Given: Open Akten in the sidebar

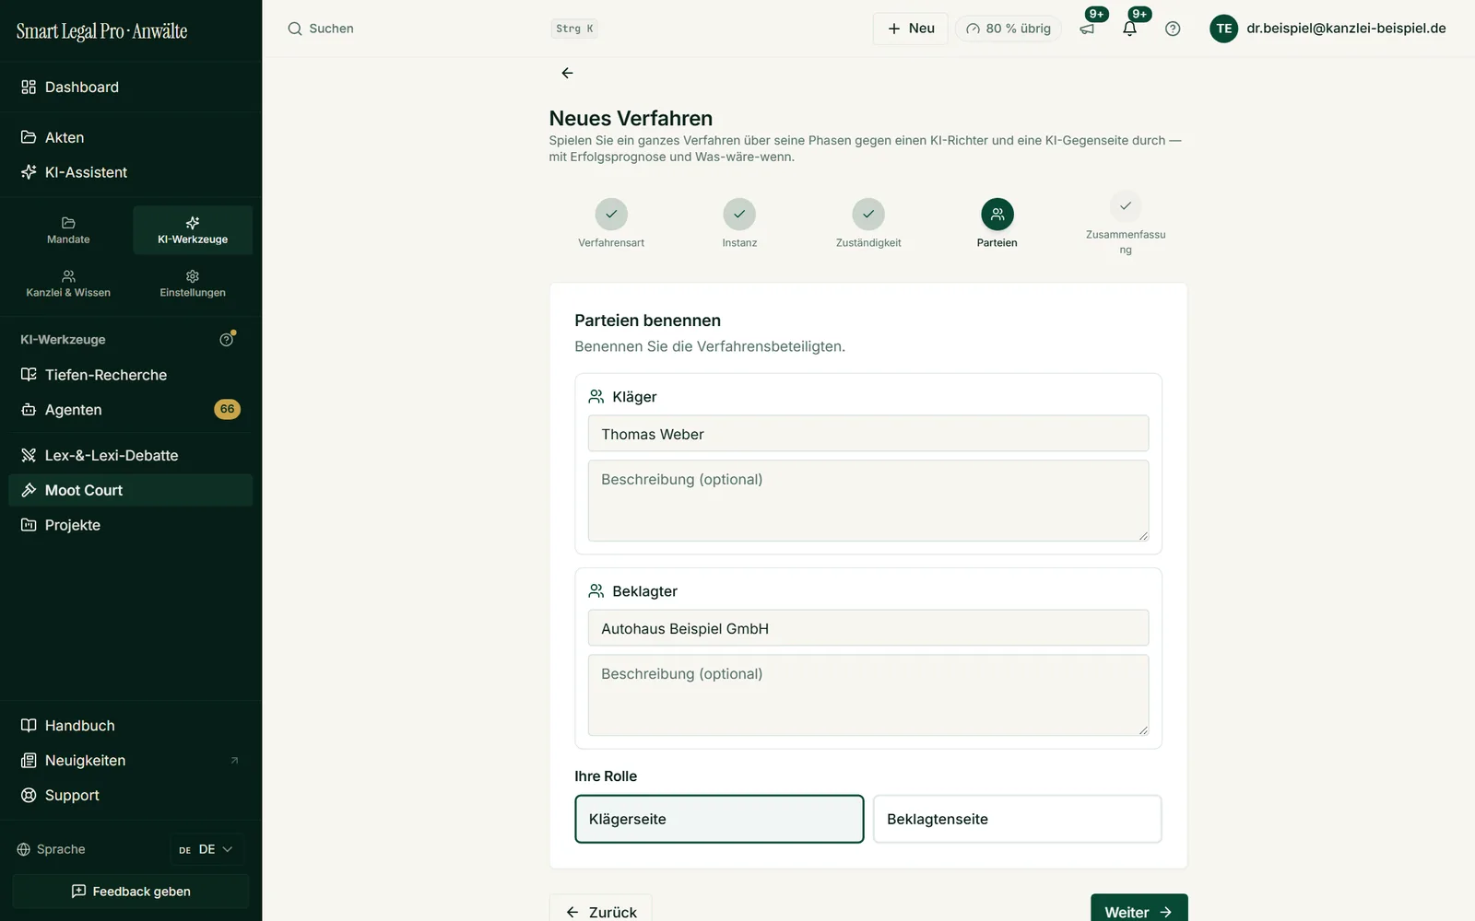Looking at the screenshot, I should pos(131,137).
